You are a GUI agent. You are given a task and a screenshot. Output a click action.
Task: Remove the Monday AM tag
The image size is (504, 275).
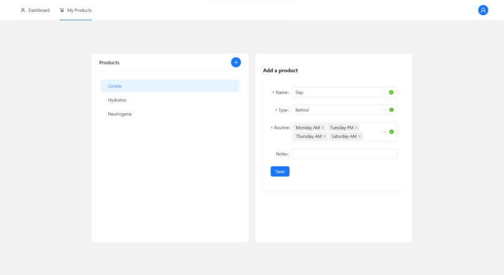[323, 128]
